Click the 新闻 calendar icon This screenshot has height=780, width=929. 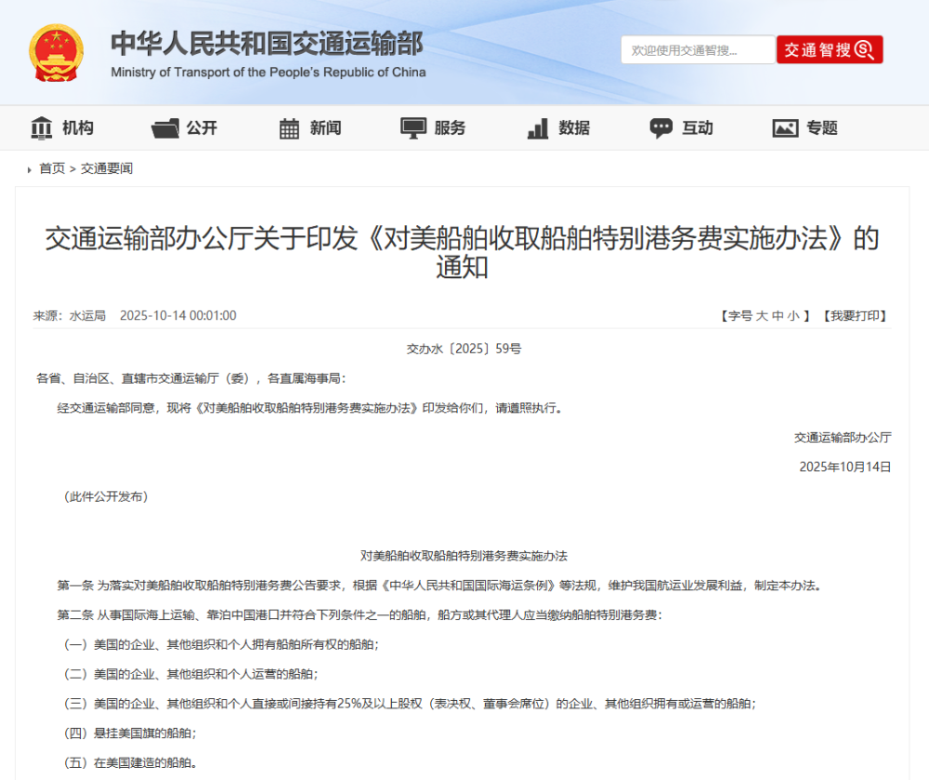tap(289, 128)
